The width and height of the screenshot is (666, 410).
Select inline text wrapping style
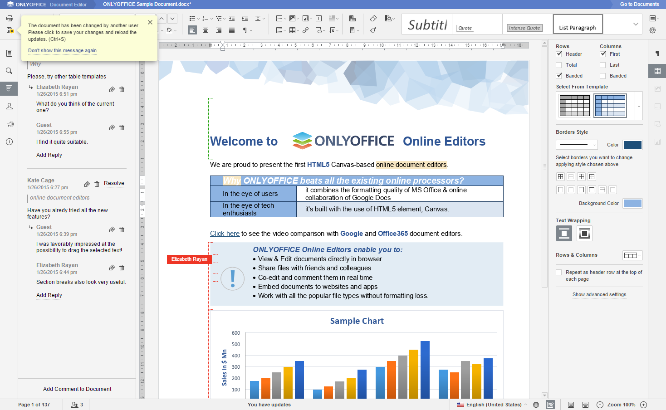[x=564, y=234]
